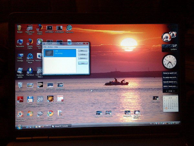
Task: Launch Total Commander shortcut
Action: pyautogui.click(x=30, y=102)
